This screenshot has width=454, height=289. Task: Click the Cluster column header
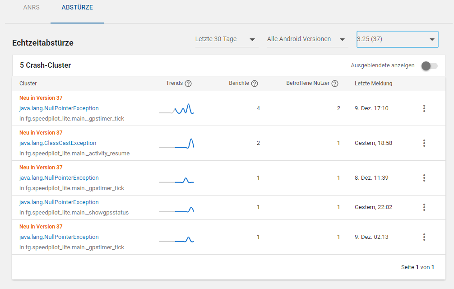tap(28, 84)
